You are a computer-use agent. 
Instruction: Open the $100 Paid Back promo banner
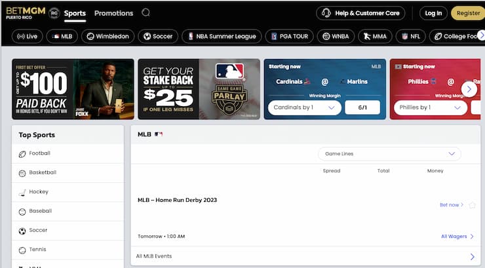[73, 89]
